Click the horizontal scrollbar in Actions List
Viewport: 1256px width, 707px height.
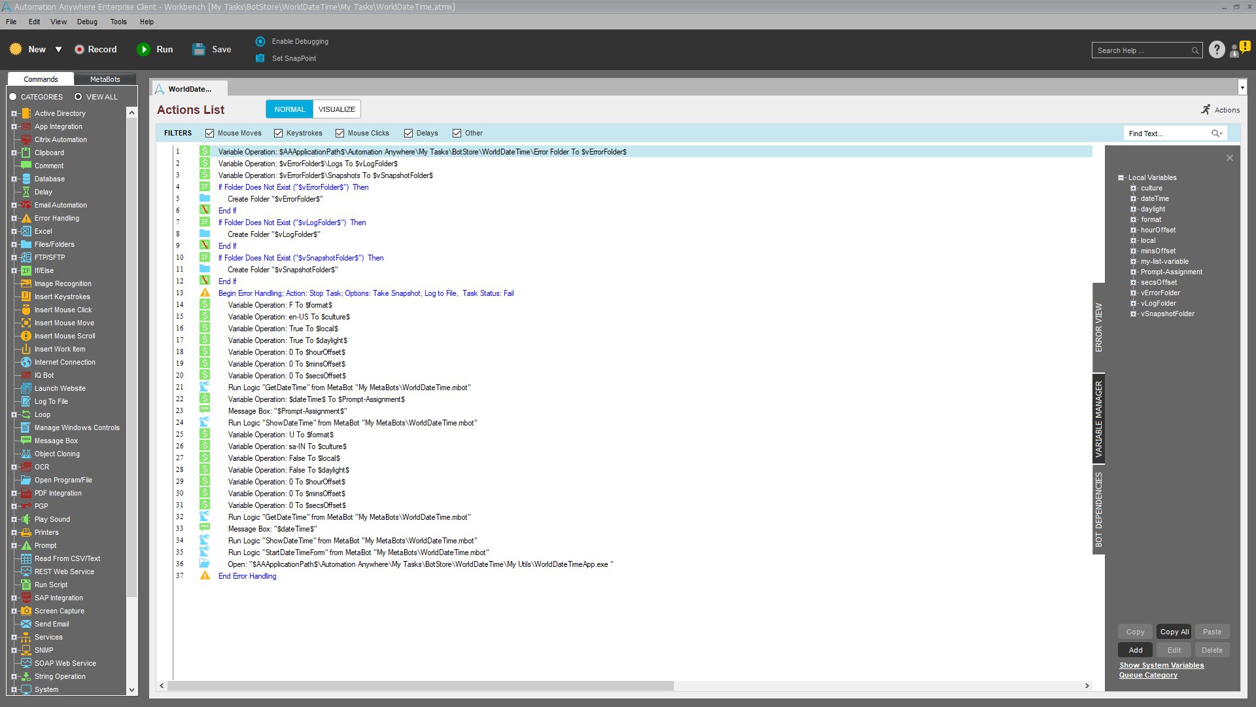(420, 686)
